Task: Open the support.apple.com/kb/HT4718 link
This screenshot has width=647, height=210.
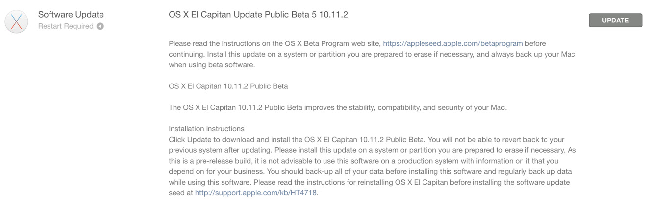Action: tap(256, 193)
